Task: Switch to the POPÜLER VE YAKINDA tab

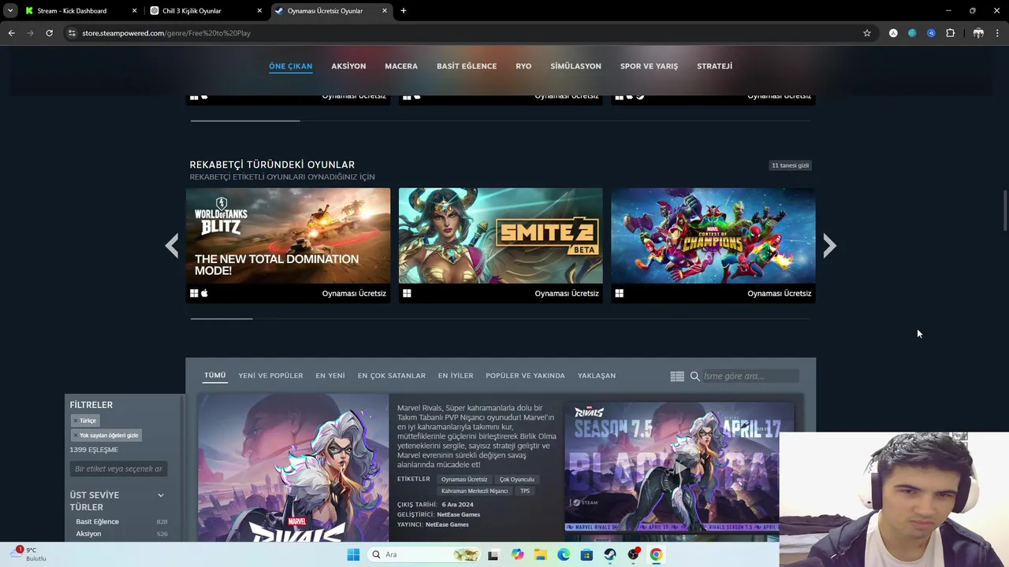Action: [525, 376]
